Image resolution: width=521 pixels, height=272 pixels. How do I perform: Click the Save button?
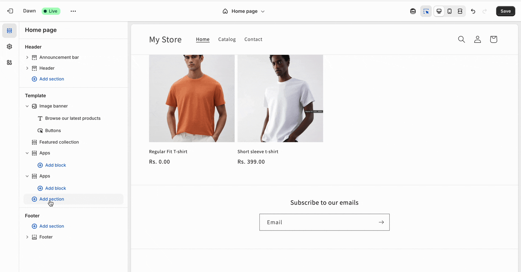click(x=505, y=11)
